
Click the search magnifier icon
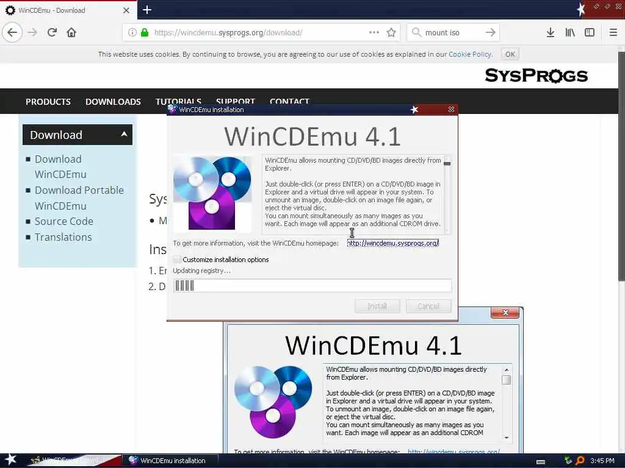click(x=416, y=32)
